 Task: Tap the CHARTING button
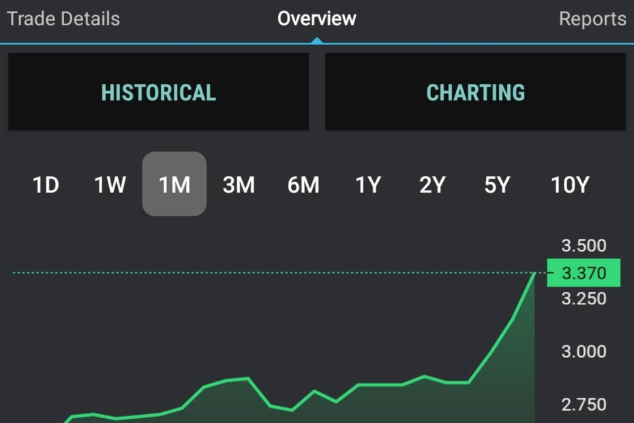(x=476, y=91)
